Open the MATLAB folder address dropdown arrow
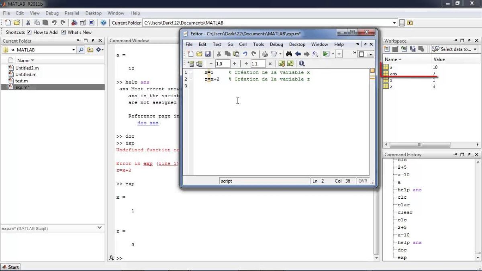The image size is (482, 271). pos(74,50)
